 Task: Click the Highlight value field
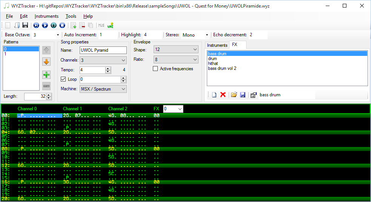152,35
